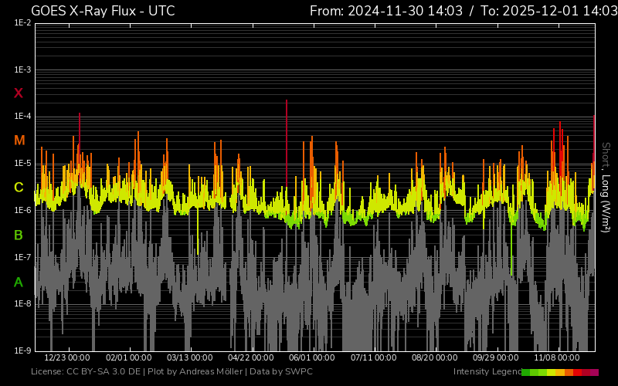Click the 03/13 00:00 time axis label
Image resolution: width=618 pixels, height=386 pixels.
[x=190, y=357]
